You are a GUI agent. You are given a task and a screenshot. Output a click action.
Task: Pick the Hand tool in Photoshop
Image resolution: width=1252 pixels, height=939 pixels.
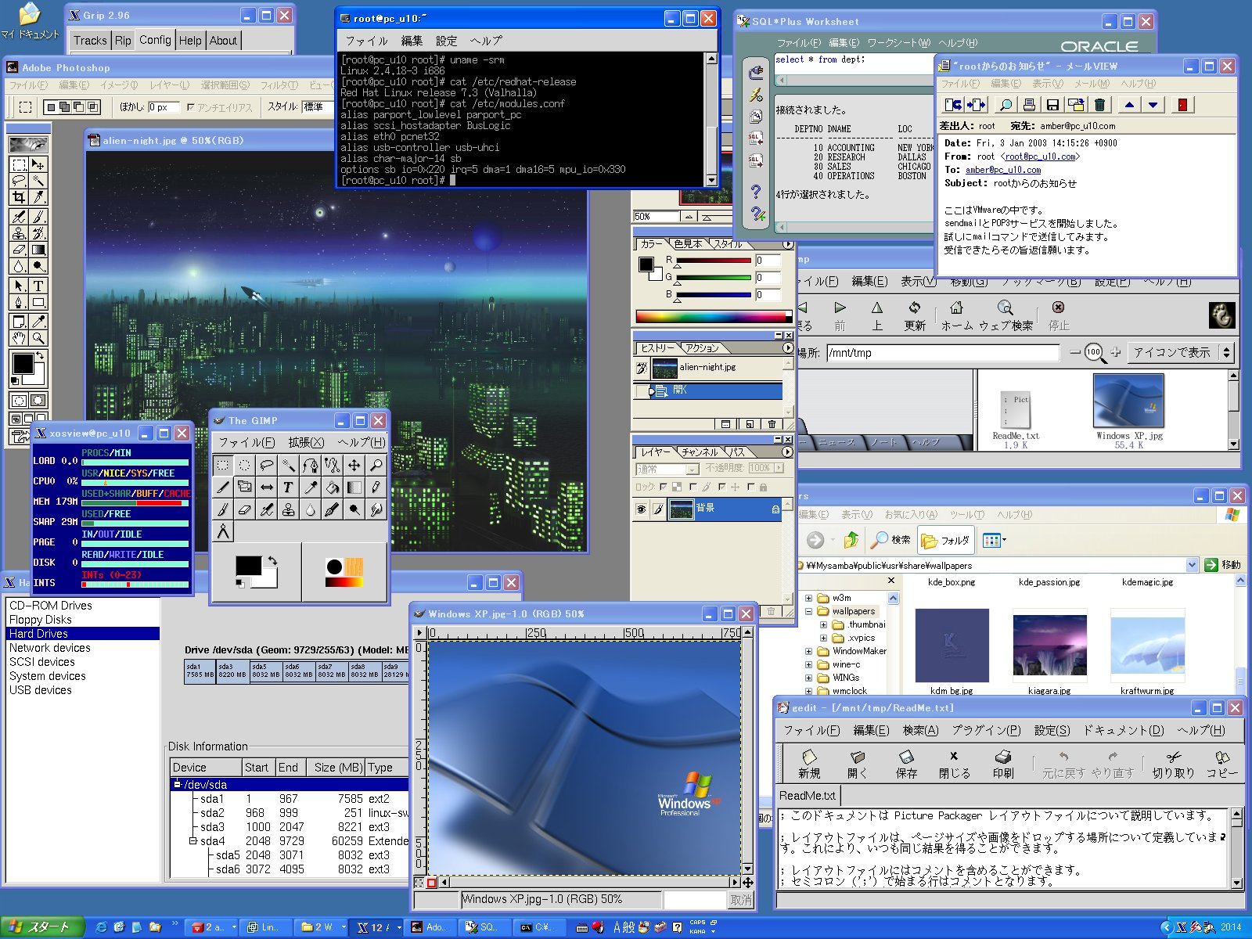click(x=19, y=338)
